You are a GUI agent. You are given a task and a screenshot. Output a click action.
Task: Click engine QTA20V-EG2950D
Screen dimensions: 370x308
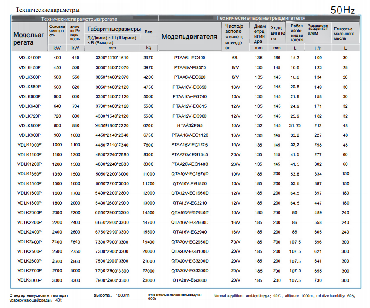click(190, 242)
